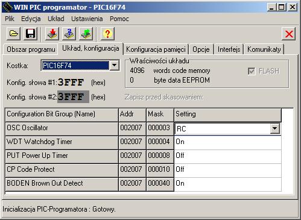Open a file with the folder icon
The height and width of the screenshot is (220, 301).
click(13, 34)
